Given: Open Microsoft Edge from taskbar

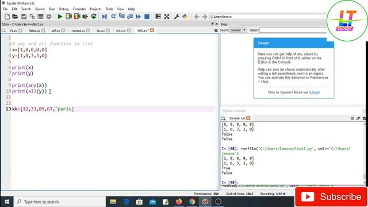Looking at the screenshot, I should coord(126,202).
